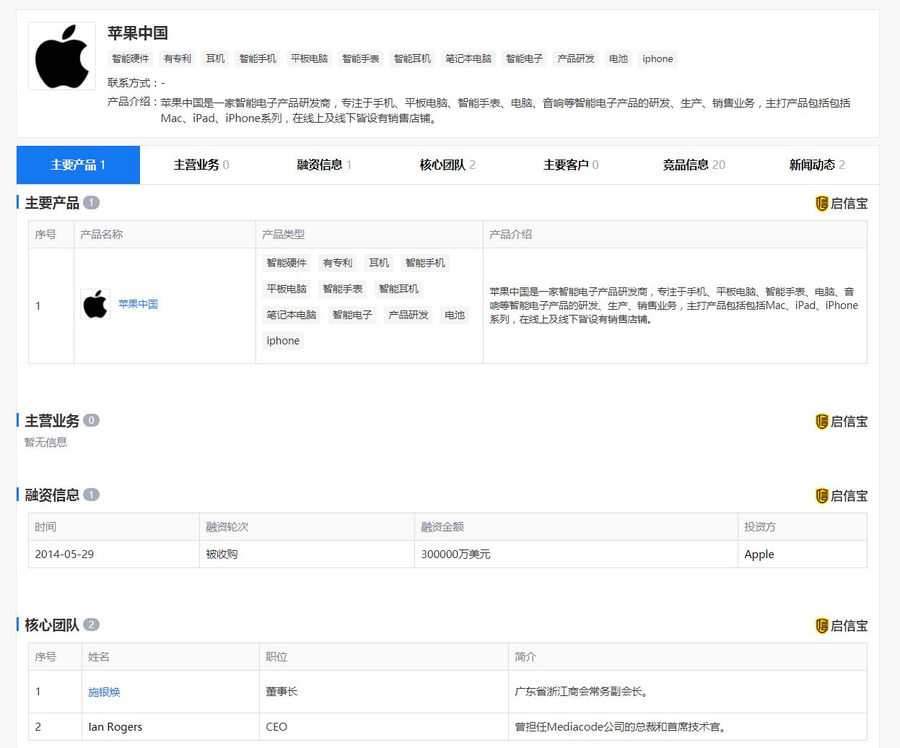This screenshot has height=748, width=900.
Task: Open the 施银焕 profile link in the team table
Action: pos(104,692)
